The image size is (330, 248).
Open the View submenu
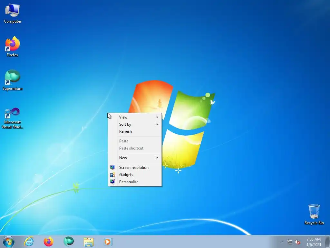tap(135, 117)
